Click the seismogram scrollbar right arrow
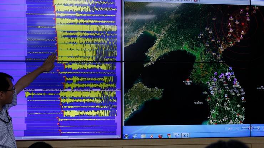The height and width of the screenshot is (148, 264). click(118, 137)
